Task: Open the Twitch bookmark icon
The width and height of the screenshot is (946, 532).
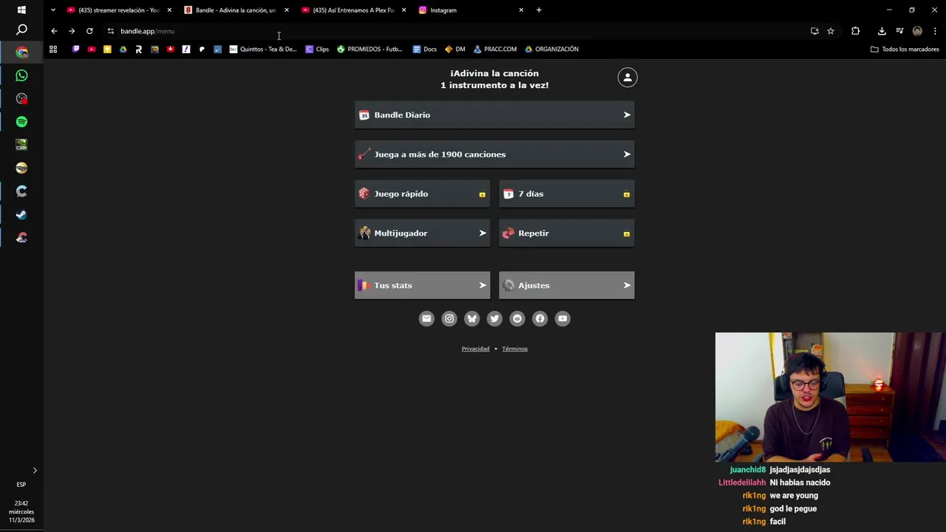Action: point(75,50)
